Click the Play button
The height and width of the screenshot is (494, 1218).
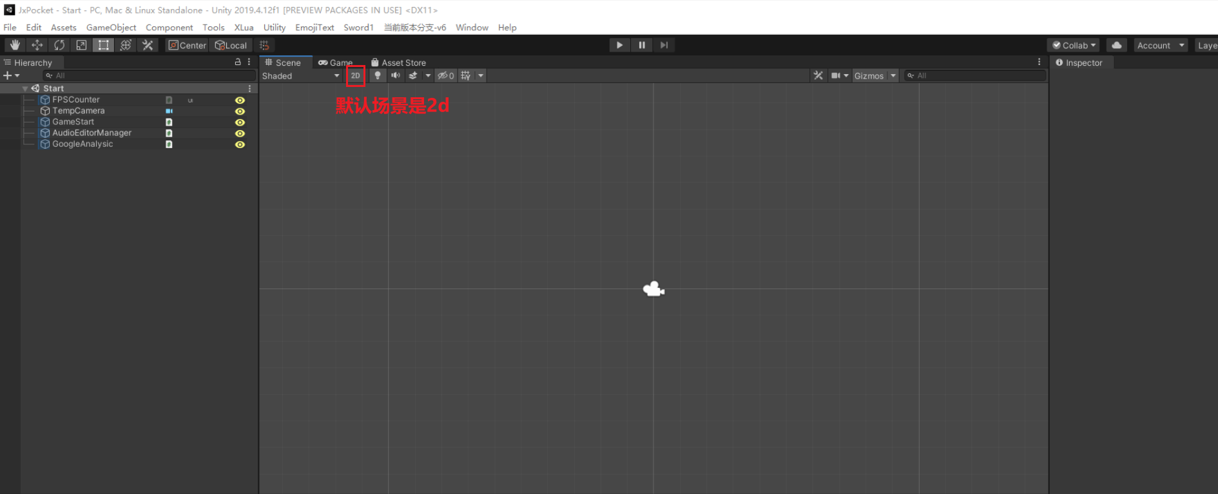pyautogui.click(x=619, y=45)
